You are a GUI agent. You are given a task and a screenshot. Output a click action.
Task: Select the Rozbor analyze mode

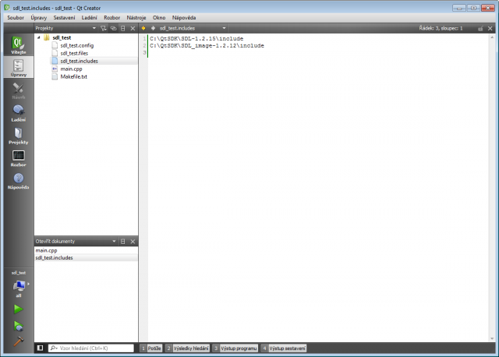click(17, 158)
